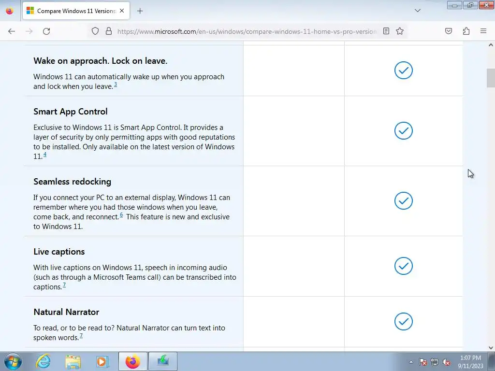Open Windows Media Player from taskbar
Screen dimensions: 495x371
pyautogui.click(x=102, y=361)
